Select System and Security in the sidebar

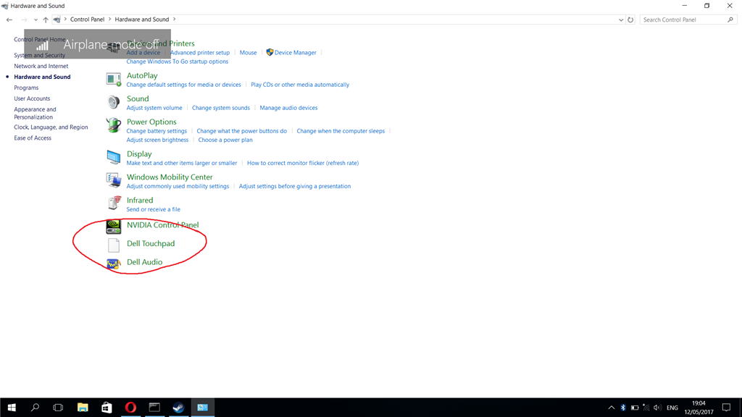pos(40,55)
